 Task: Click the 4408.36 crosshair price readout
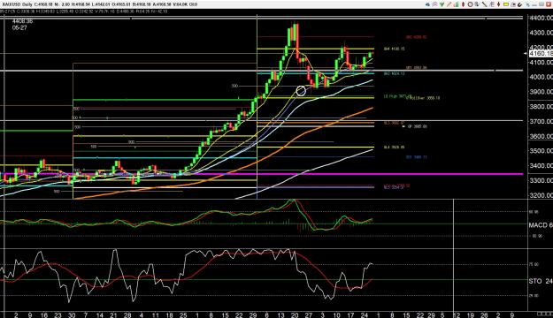pos(22,21)
